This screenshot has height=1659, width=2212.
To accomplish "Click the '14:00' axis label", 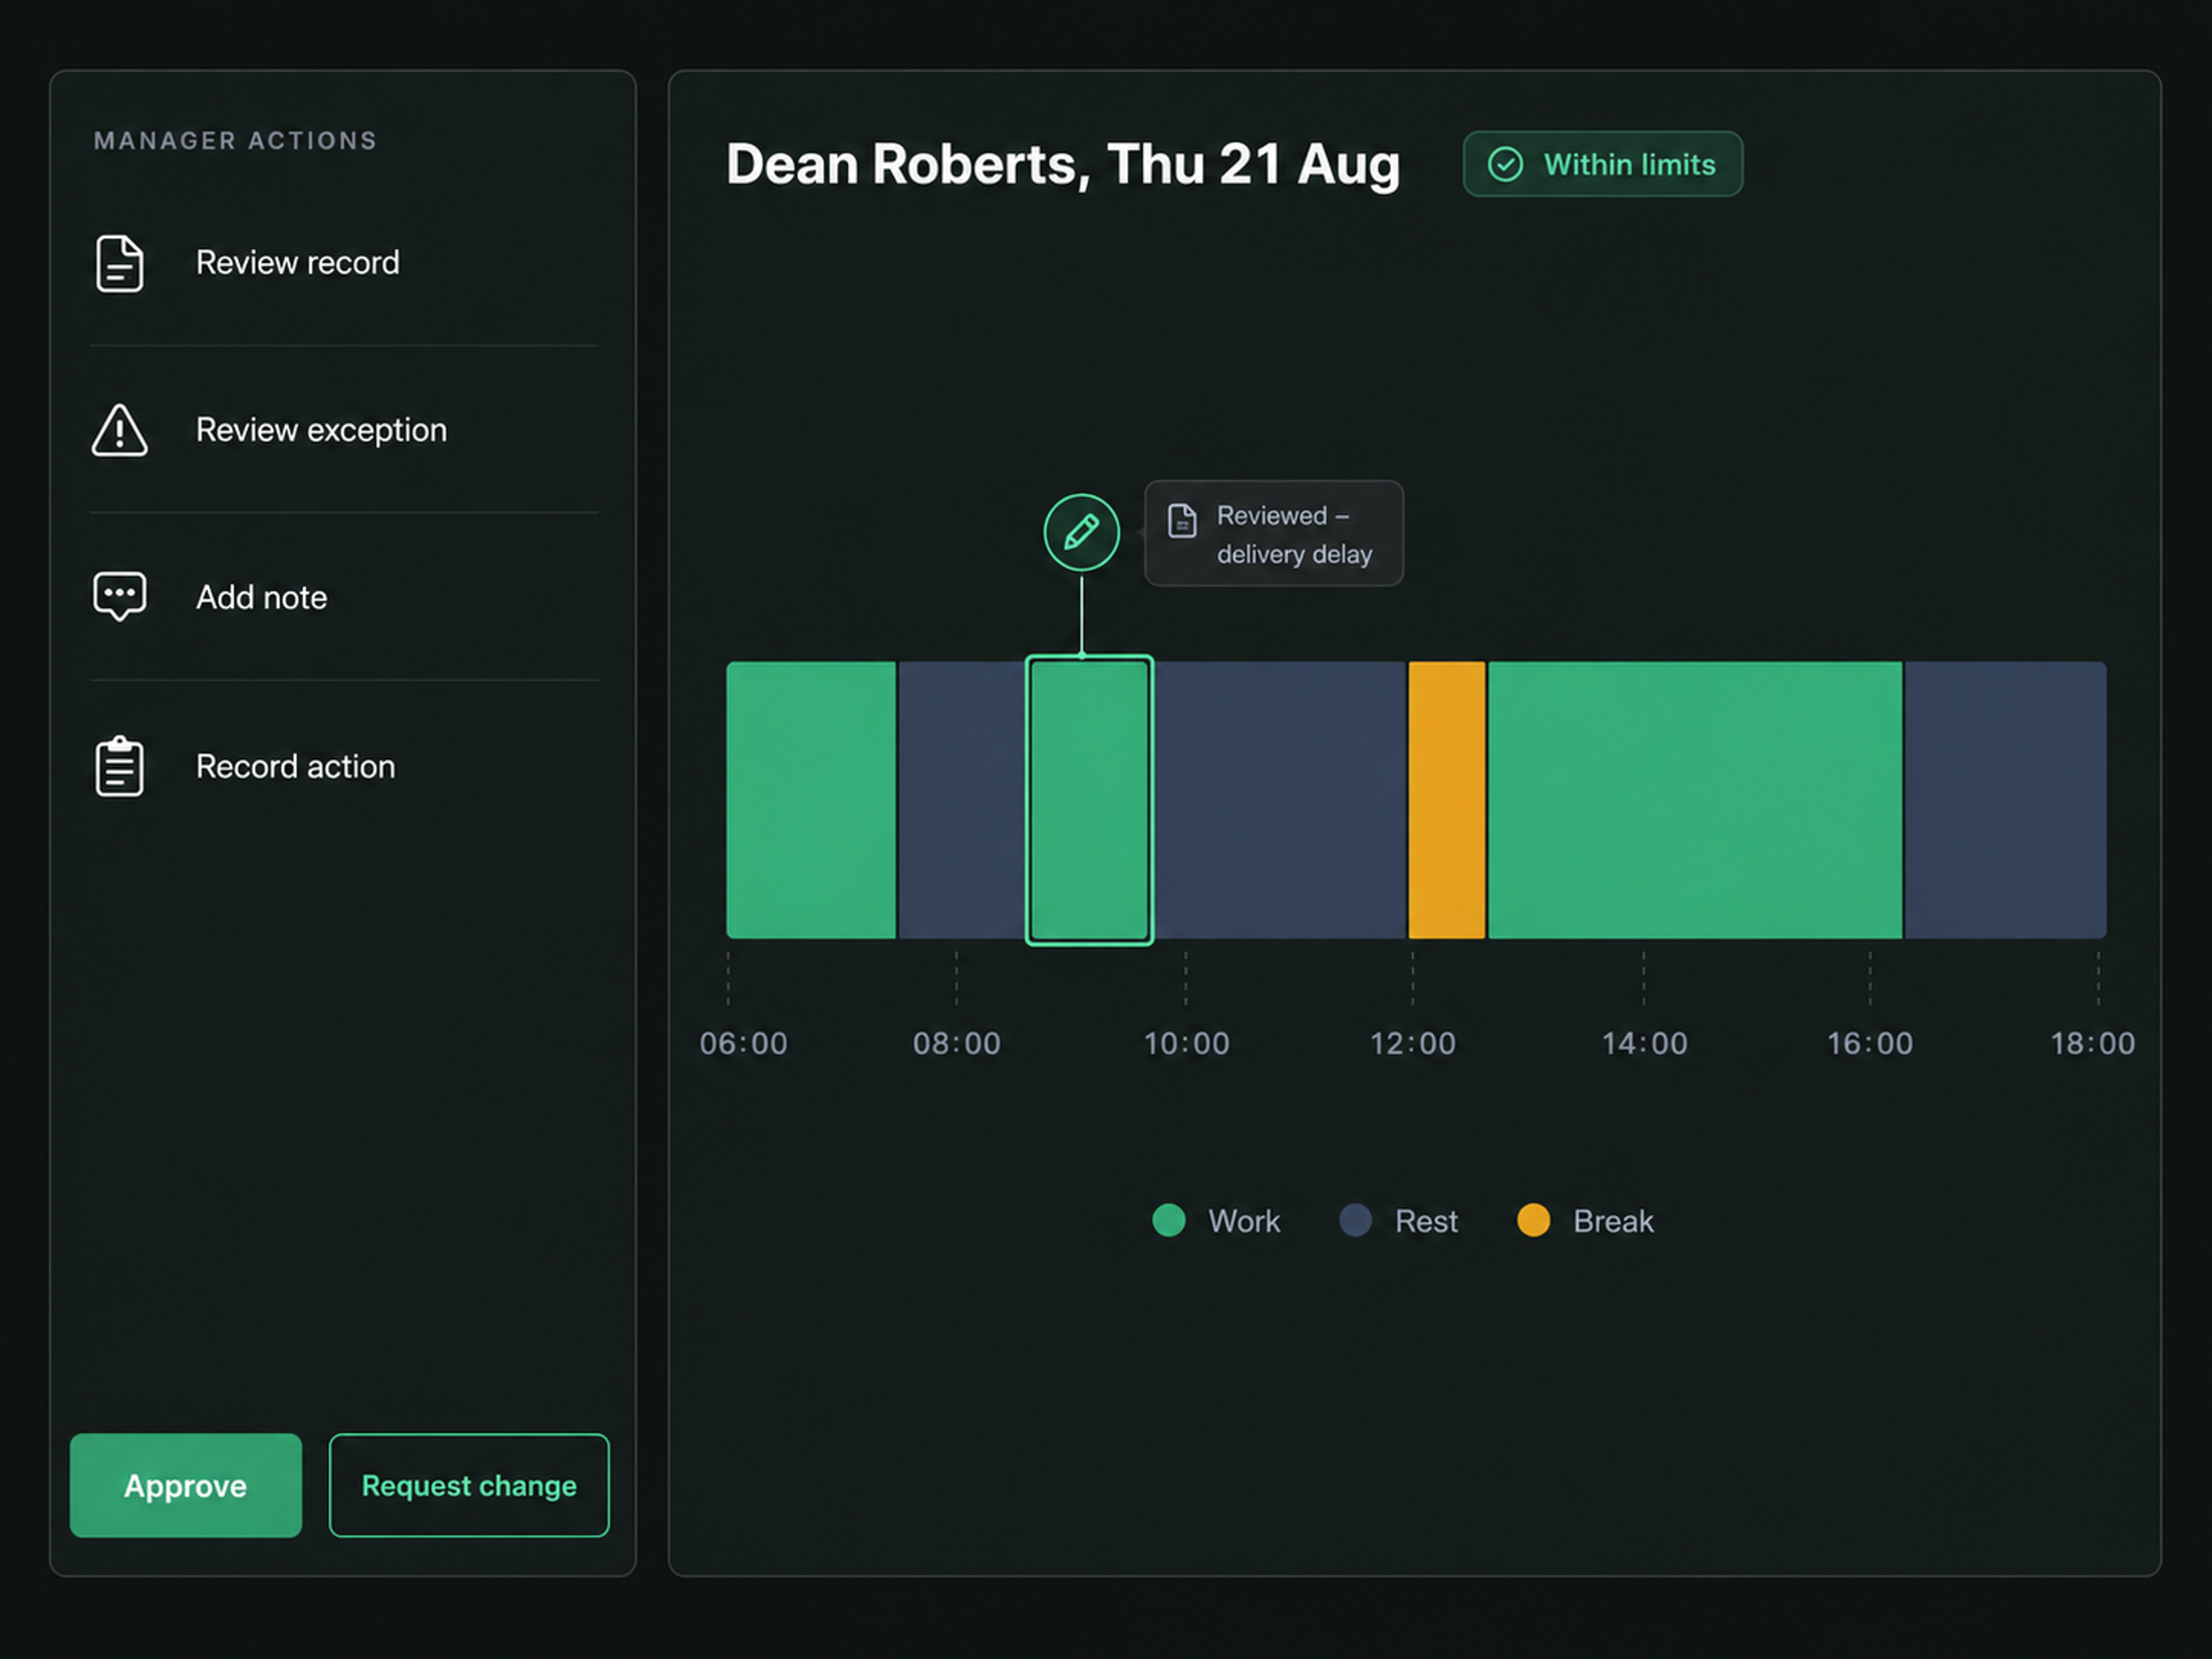I will [x=1644, y=1043].
